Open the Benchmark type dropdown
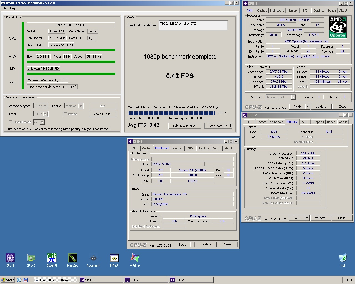 tap(45, 106)
